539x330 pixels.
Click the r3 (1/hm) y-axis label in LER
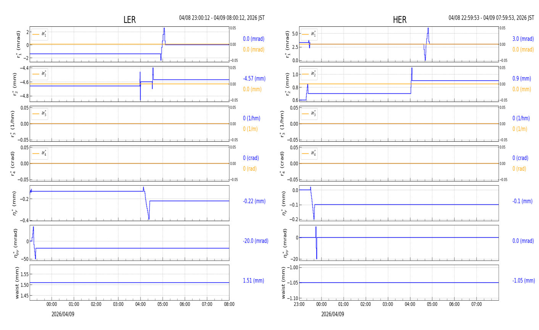point(13,124)
